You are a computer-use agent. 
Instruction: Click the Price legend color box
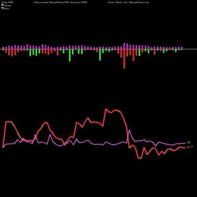(x=2, y=8)
